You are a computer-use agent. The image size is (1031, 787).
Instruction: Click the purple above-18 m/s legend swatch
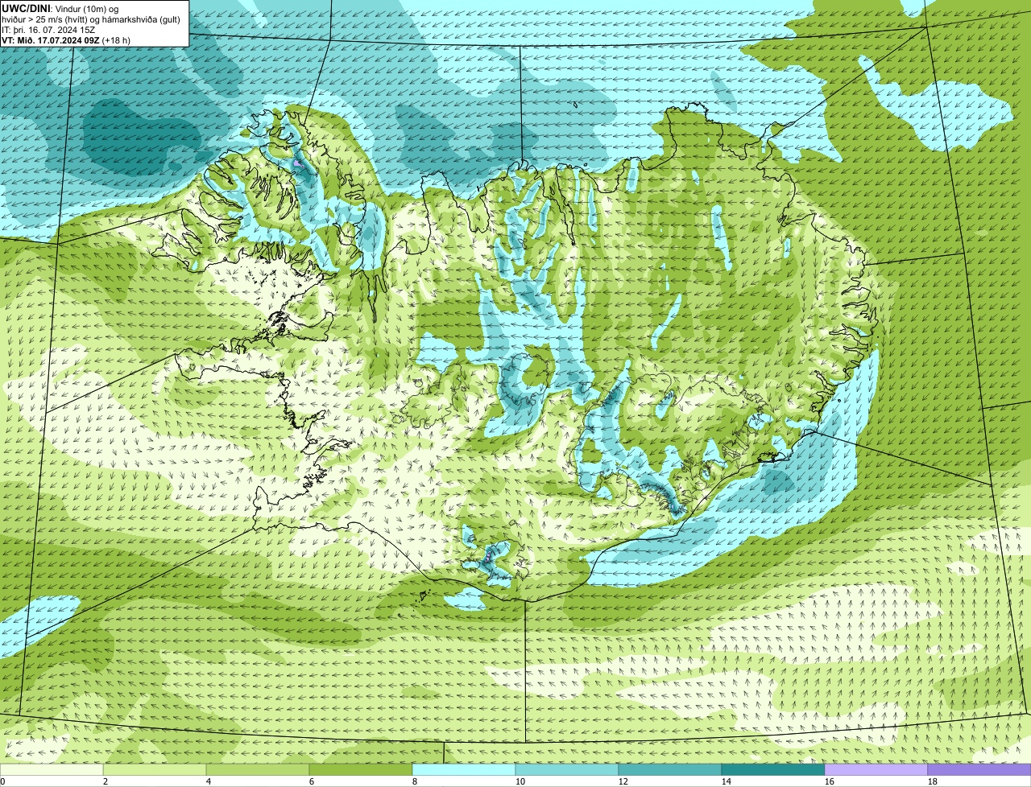tap(979, 770)
